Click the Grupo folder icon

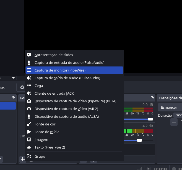[x=29, y=156]
